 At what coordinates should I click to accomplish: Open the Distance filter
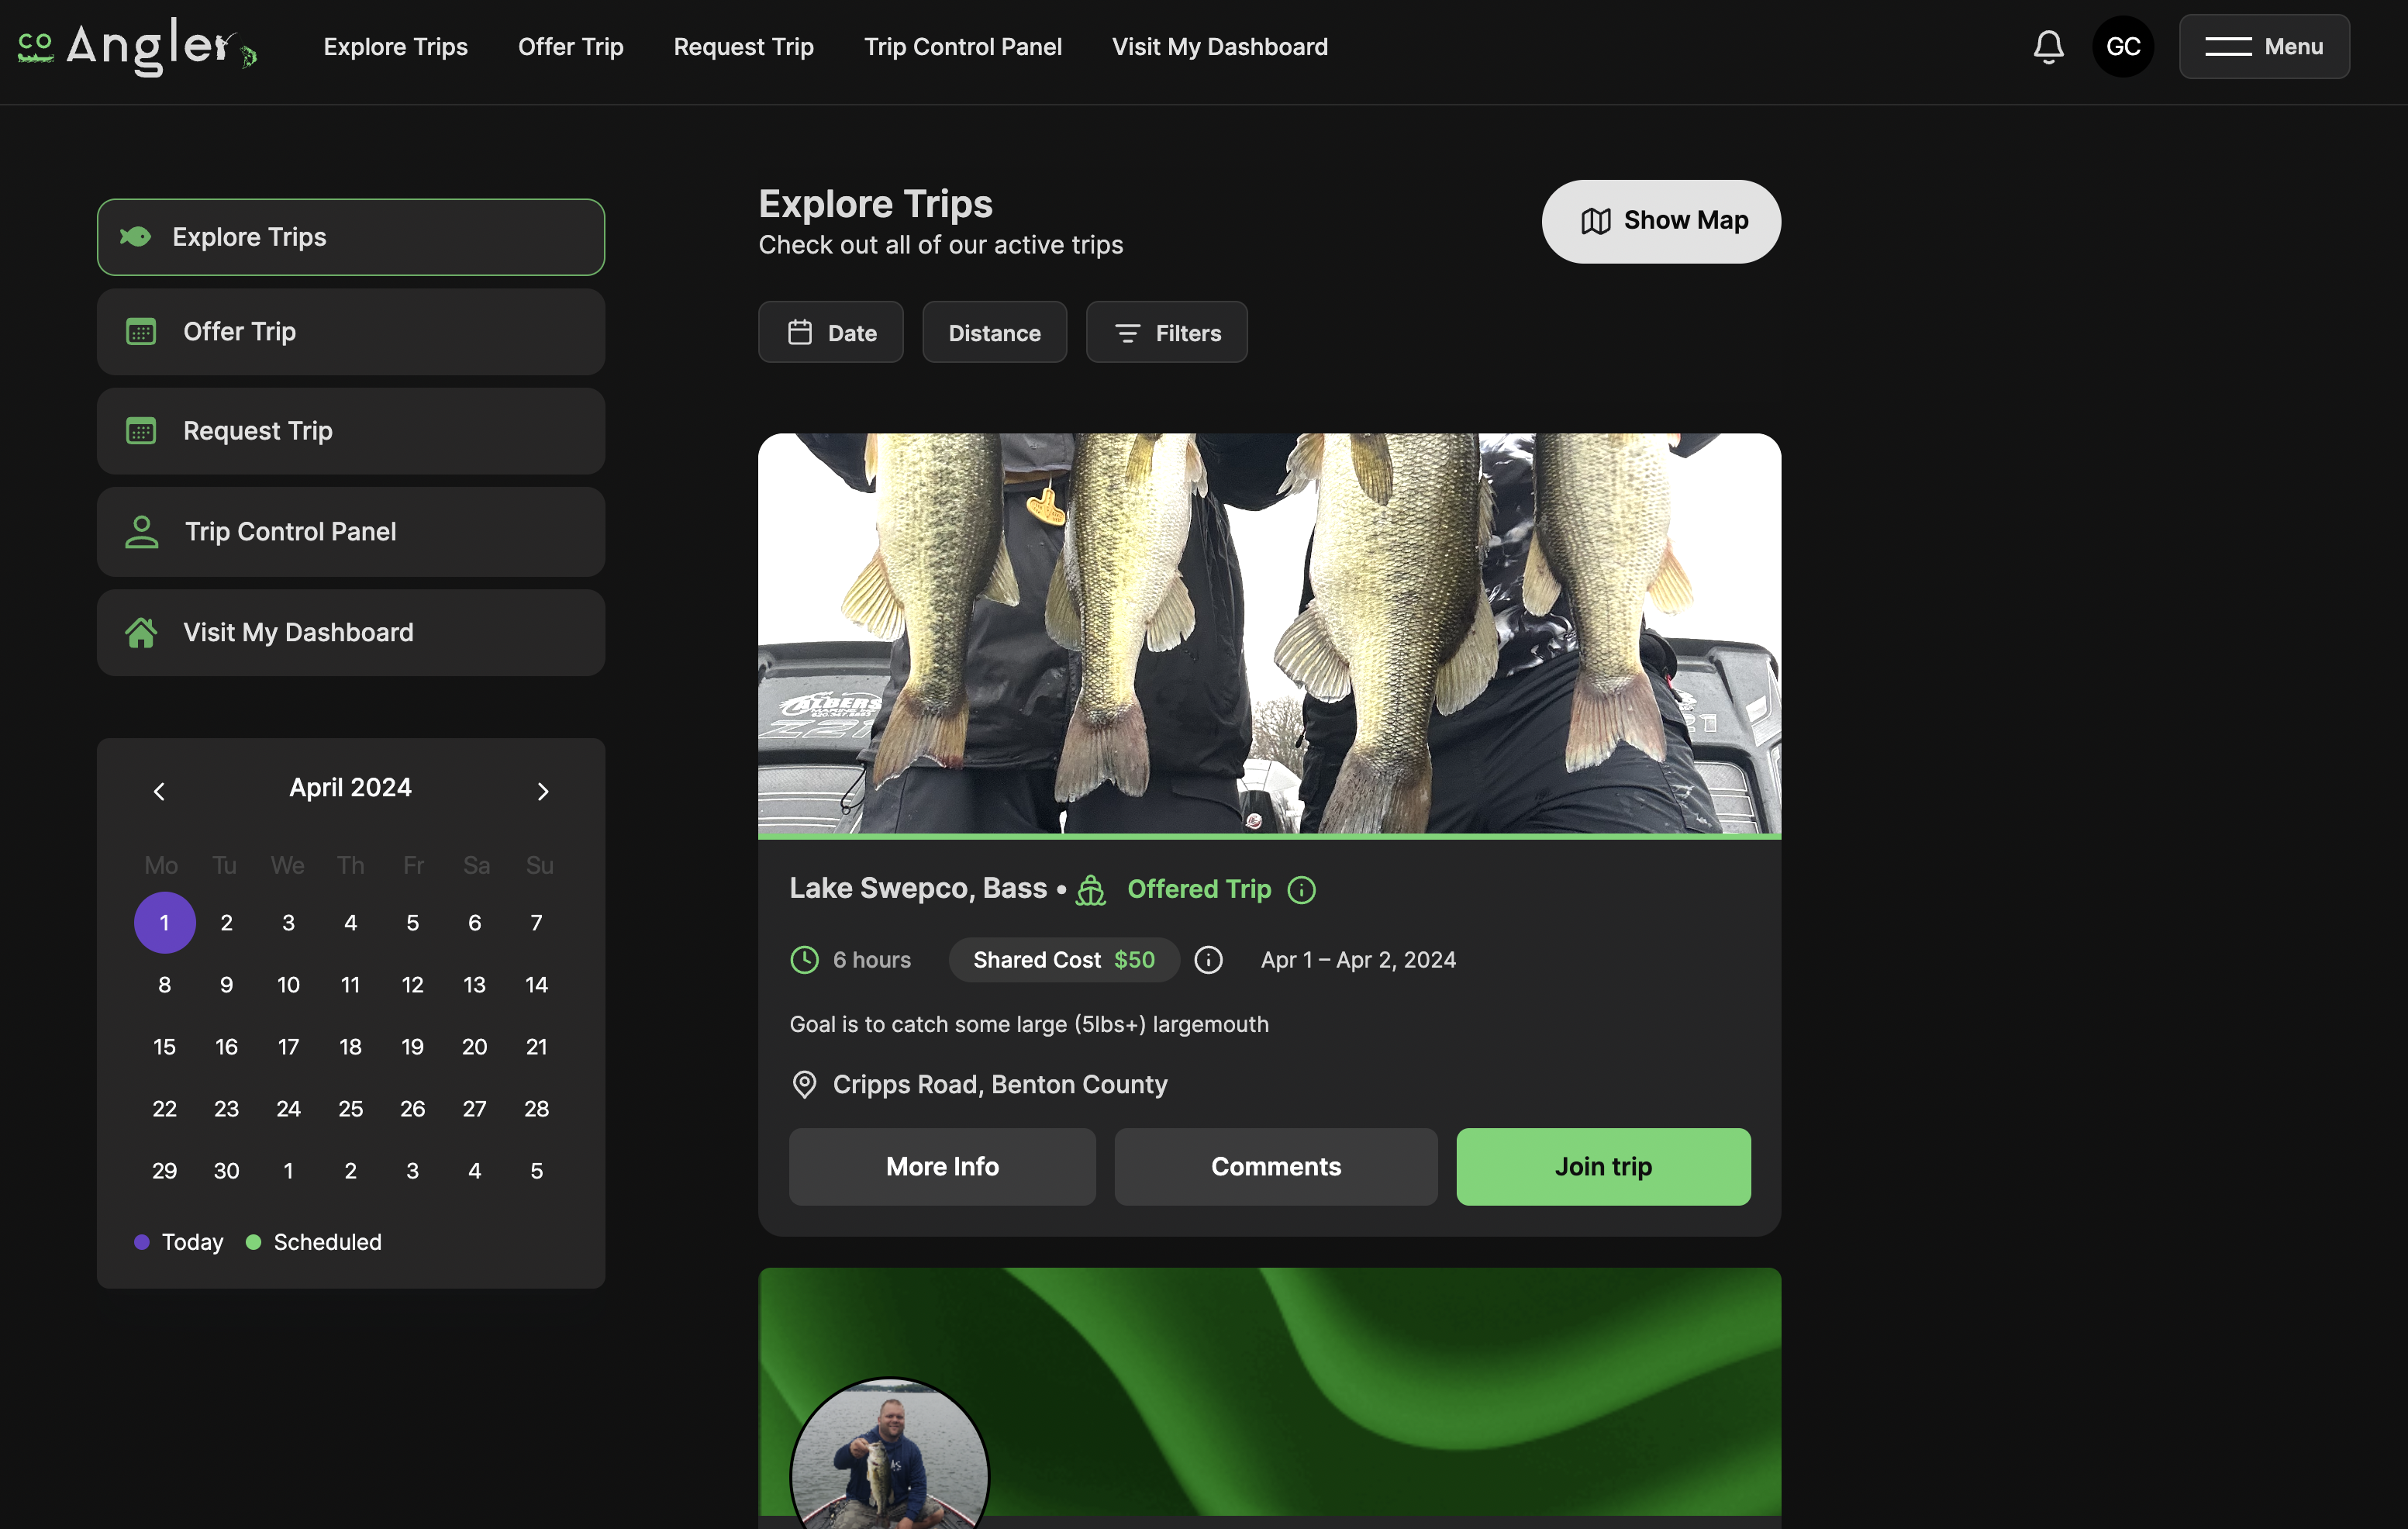coord(994,332)
